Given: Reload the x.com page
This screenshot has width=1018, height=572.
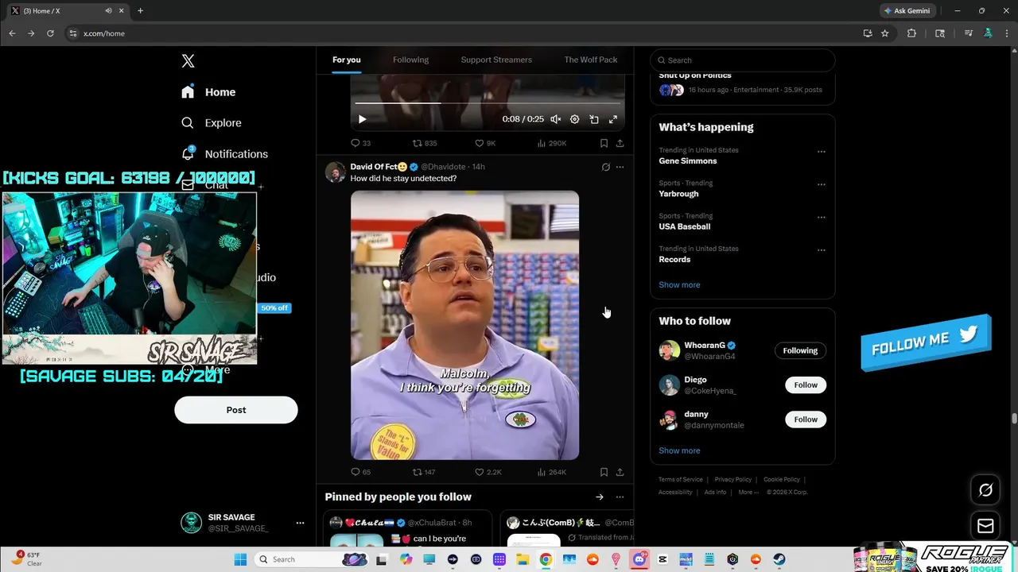Looking at the screenshot, I should click(50, 33).
